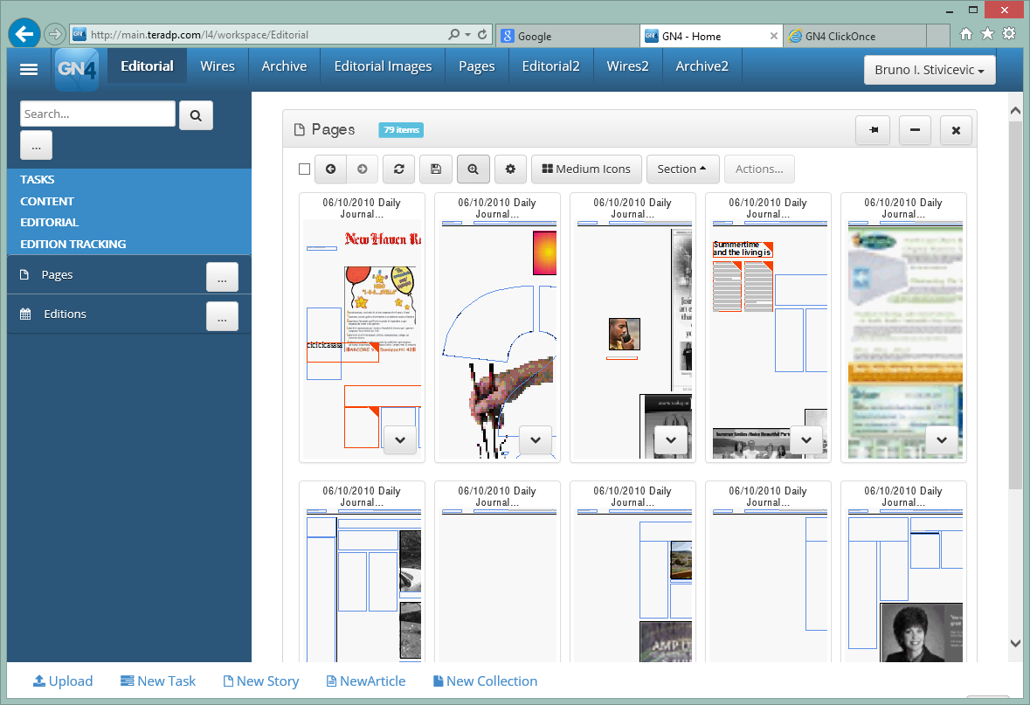Click the browser Back arrow

24,33
